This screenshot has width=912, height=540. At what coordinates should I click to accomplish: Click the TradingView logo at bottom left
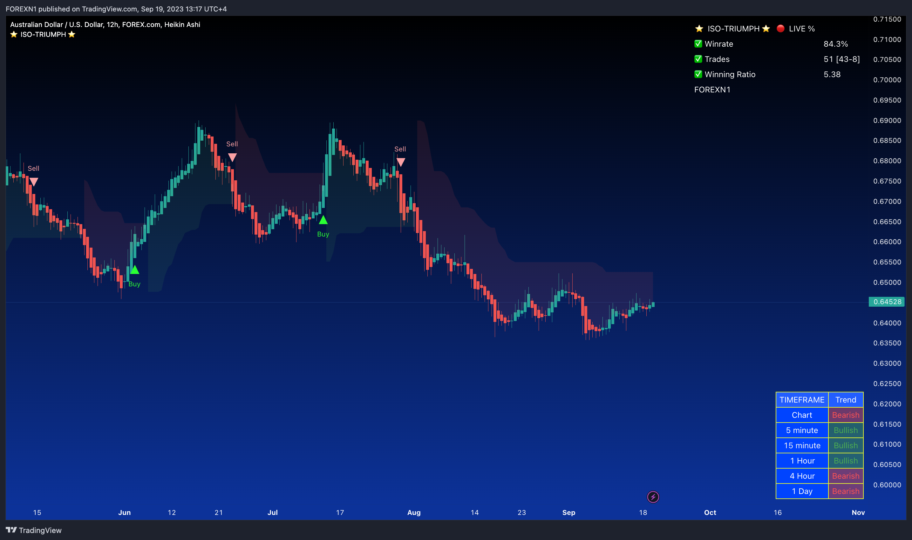tap(33, 530)
